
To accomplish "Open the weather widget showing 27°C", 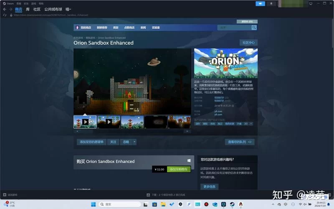I will [10, 204].
